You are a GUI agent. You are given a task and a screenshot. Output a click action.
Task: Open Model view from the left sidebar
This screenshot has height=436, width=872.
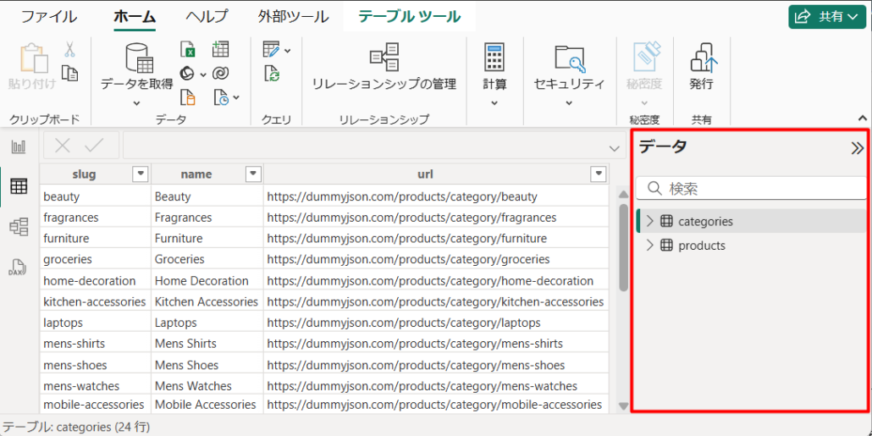click(x=18, y=226)
